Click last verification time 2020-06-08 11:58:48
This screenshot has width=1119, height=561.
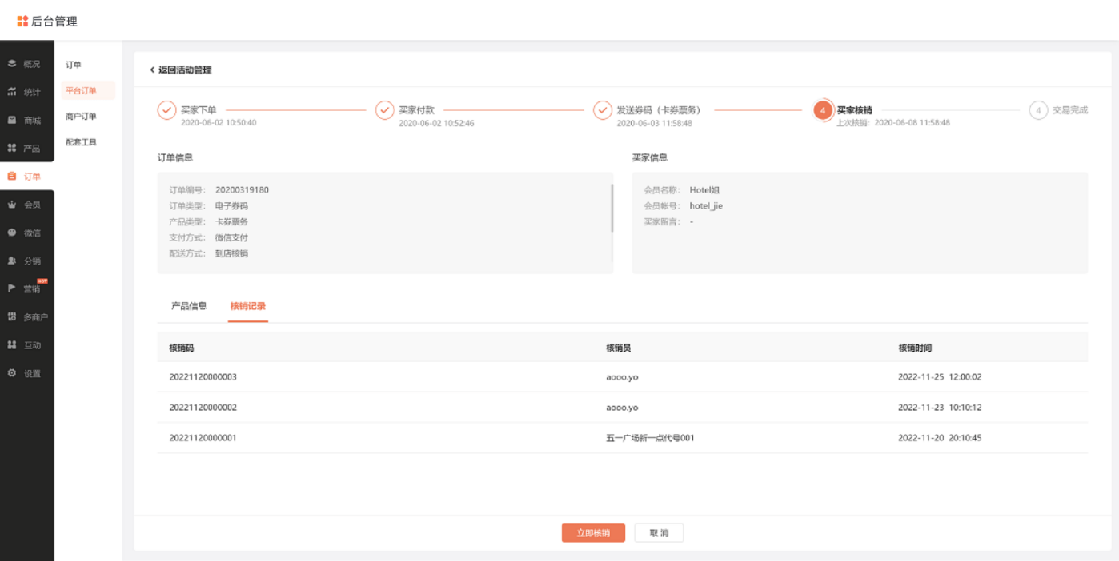(912, 123)
